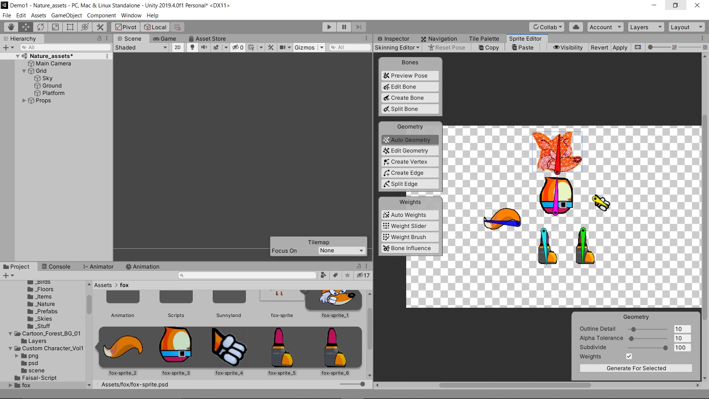Expand the Props item in the Hierarchy
This screenshot has width=709, height=399.
24,100
